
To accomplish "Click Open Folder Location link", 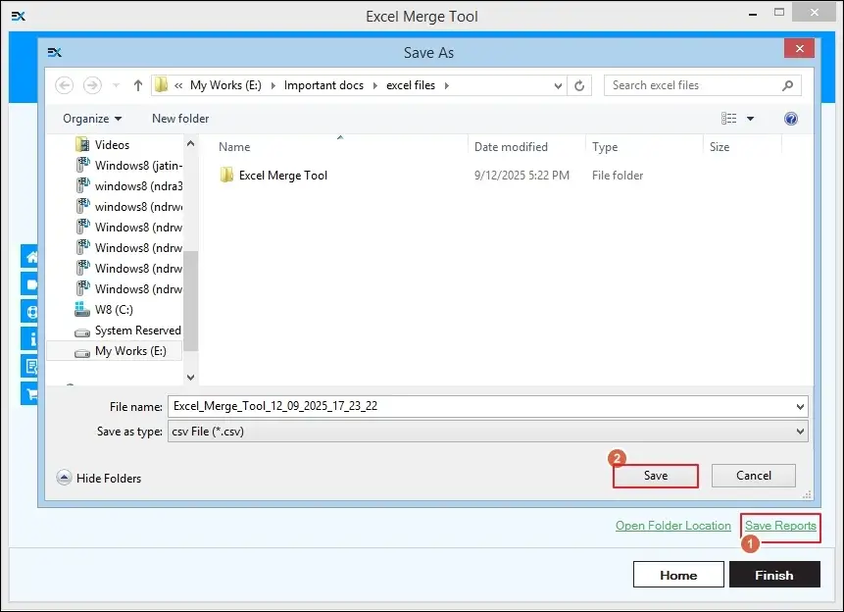I will click(x=672, y=526).
